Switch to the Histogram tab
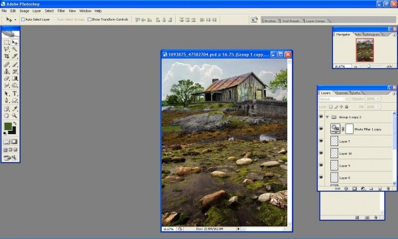Image resolution: width=398 pixels, height=239 pixels. point(372,35)
